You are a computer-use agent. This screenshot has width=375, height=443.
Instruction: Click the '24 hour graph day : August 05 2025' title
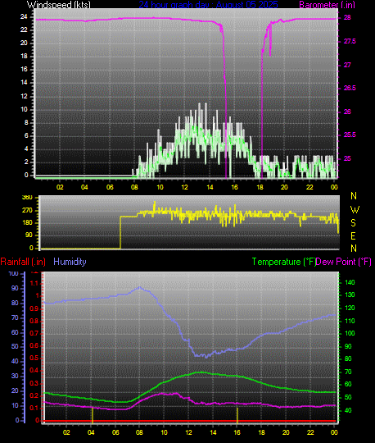(x=208, y=5)
